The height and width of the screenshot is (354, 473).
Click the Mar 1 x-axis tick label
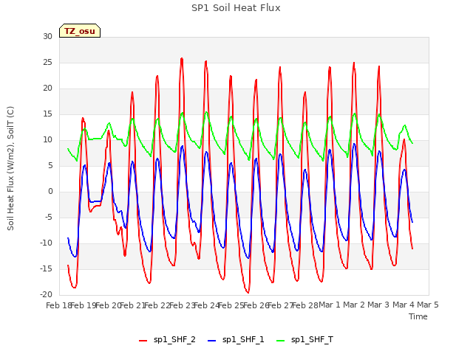pyautogui.click(x=330, y=305)
